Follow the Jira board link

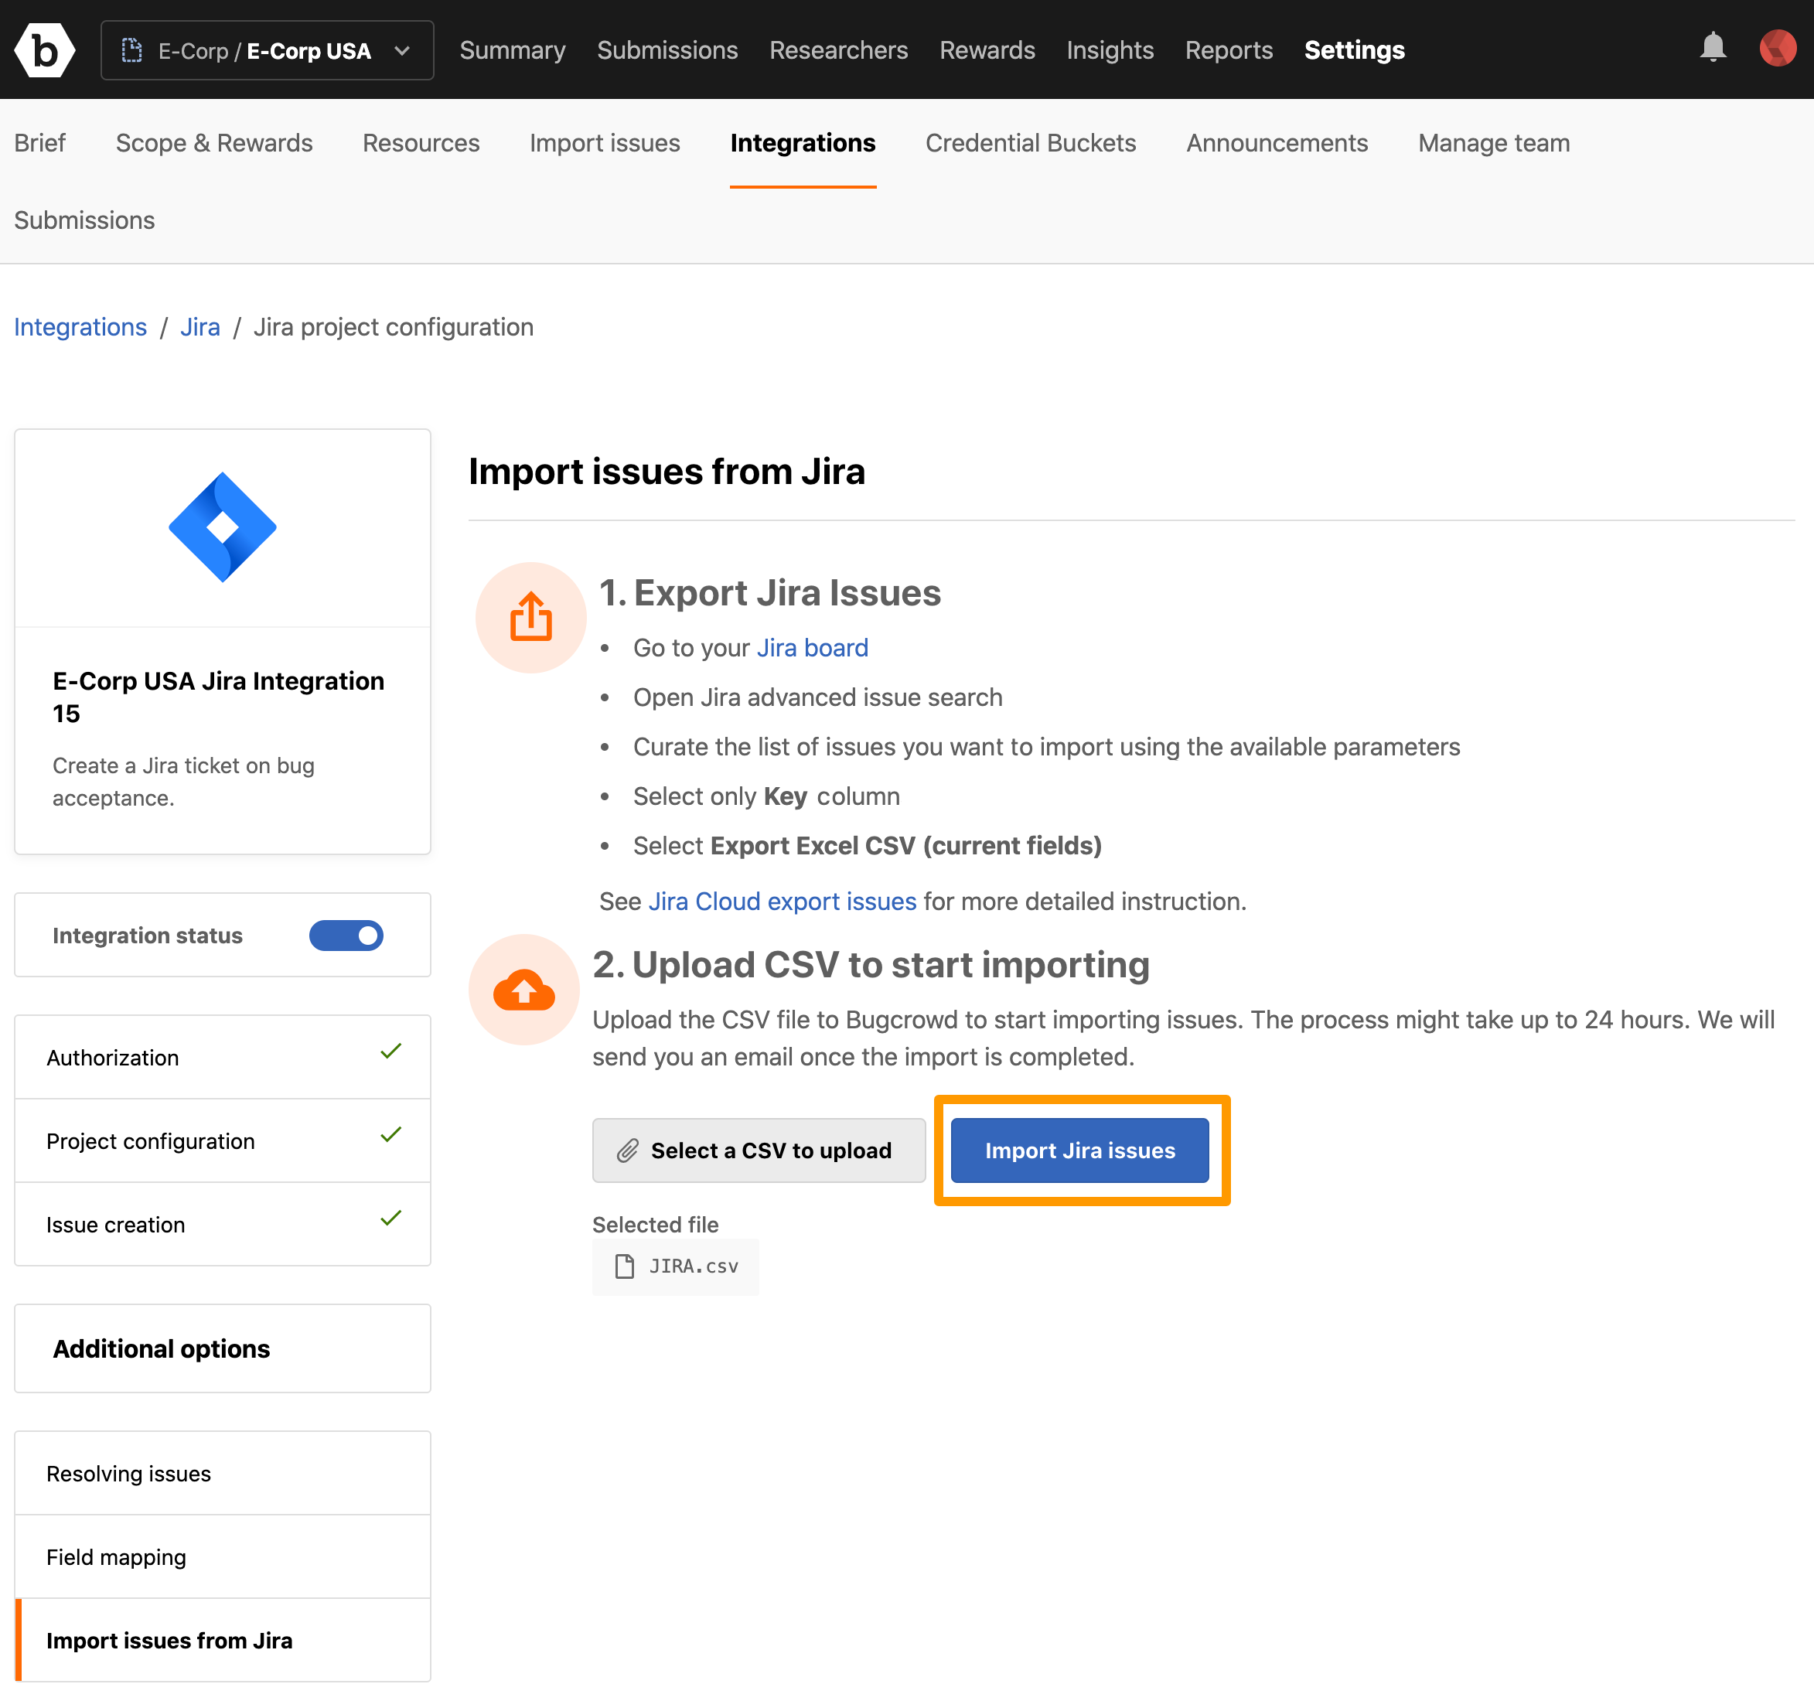click(812, 648)
